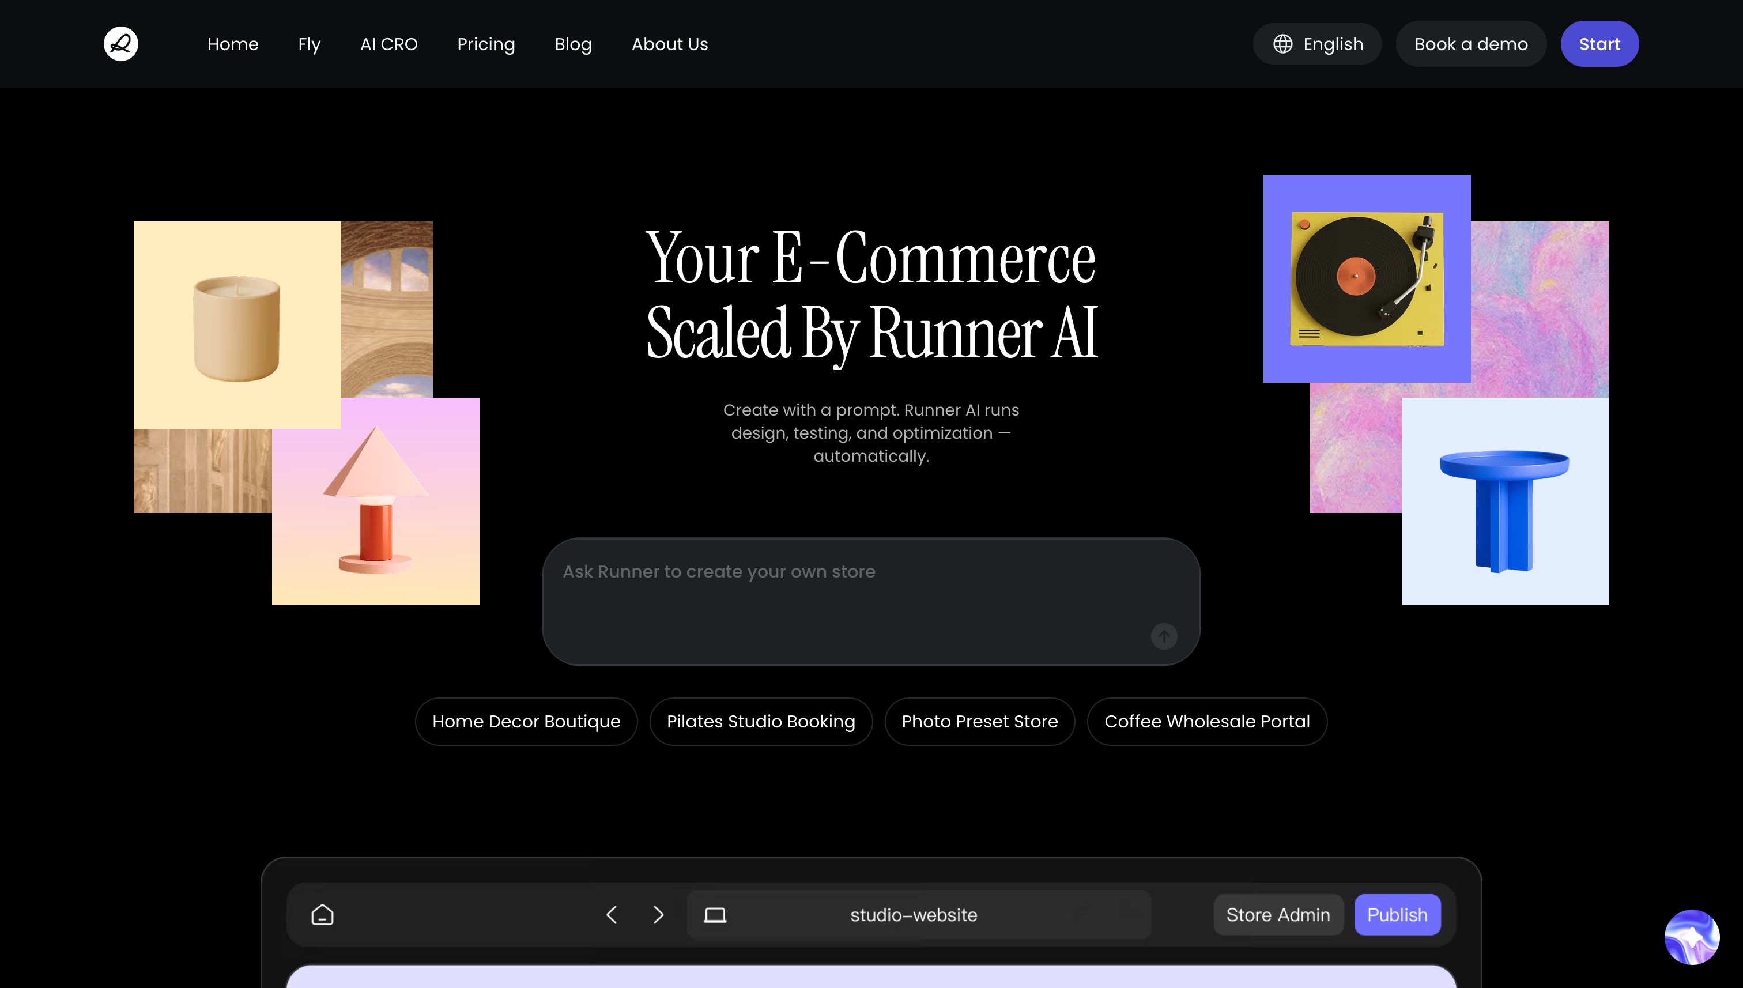Click the Publish button
Image resolution: width=1743 pixels, height=988 pixels.
pos(1397,915)
